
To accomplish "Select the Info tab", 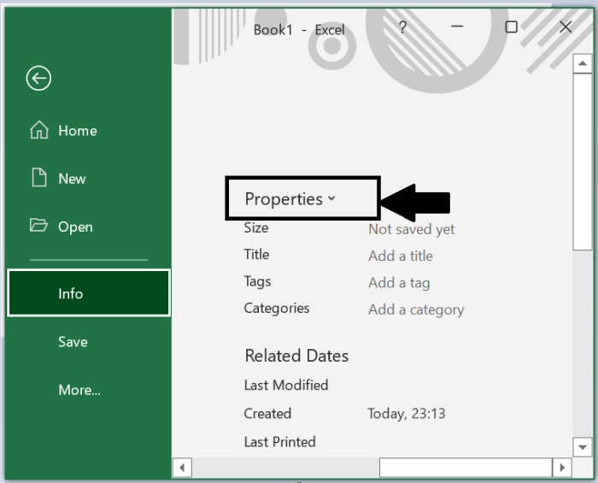I will click(89, 293).
